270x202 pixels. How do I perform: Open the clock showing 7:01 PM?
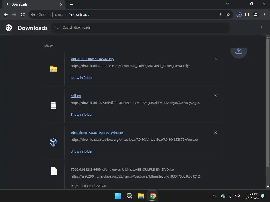point(251,196)
